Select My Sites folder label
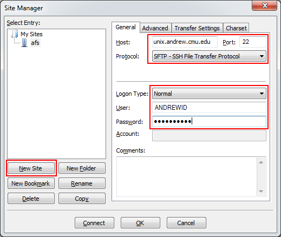The width and height of the screenshot is (281, 237). coord(31,34)
